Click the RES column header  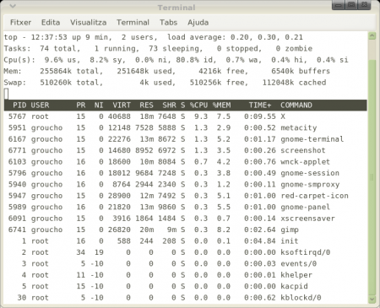click(x=147, y=105)
